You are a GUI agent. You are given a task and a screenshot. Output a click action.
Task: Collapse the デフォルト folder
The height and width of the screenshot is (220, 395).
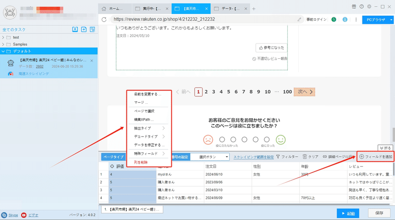pyautogui.click(x=3, y=51)
